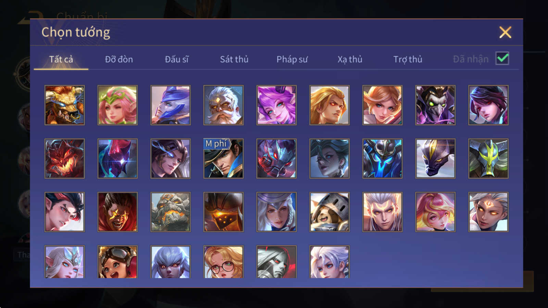The width and height of the screenshot is (548, 308).
Task: Select the stone golem hero portrait
Action: [x=170, y=212]
